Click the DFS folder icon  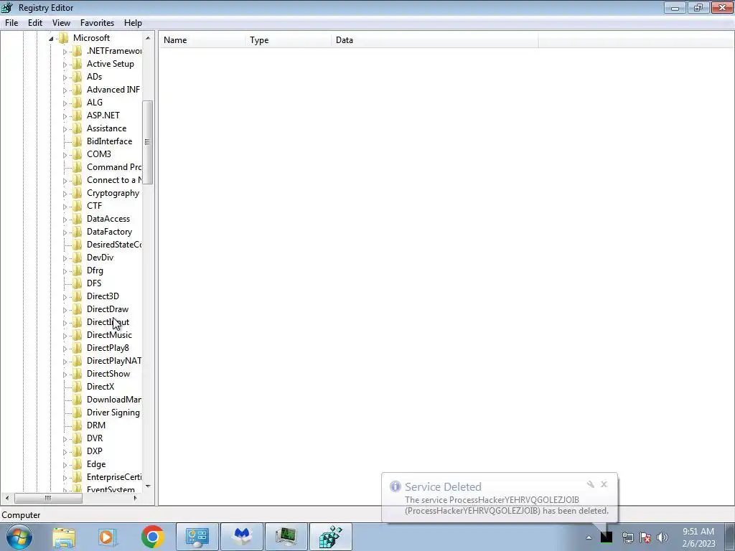pyautogui.click(x=78, y=283)
